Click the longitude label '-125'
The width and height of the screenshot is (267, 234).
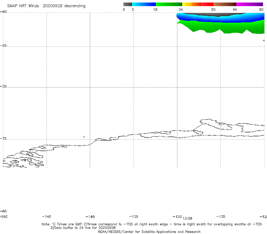221,216
